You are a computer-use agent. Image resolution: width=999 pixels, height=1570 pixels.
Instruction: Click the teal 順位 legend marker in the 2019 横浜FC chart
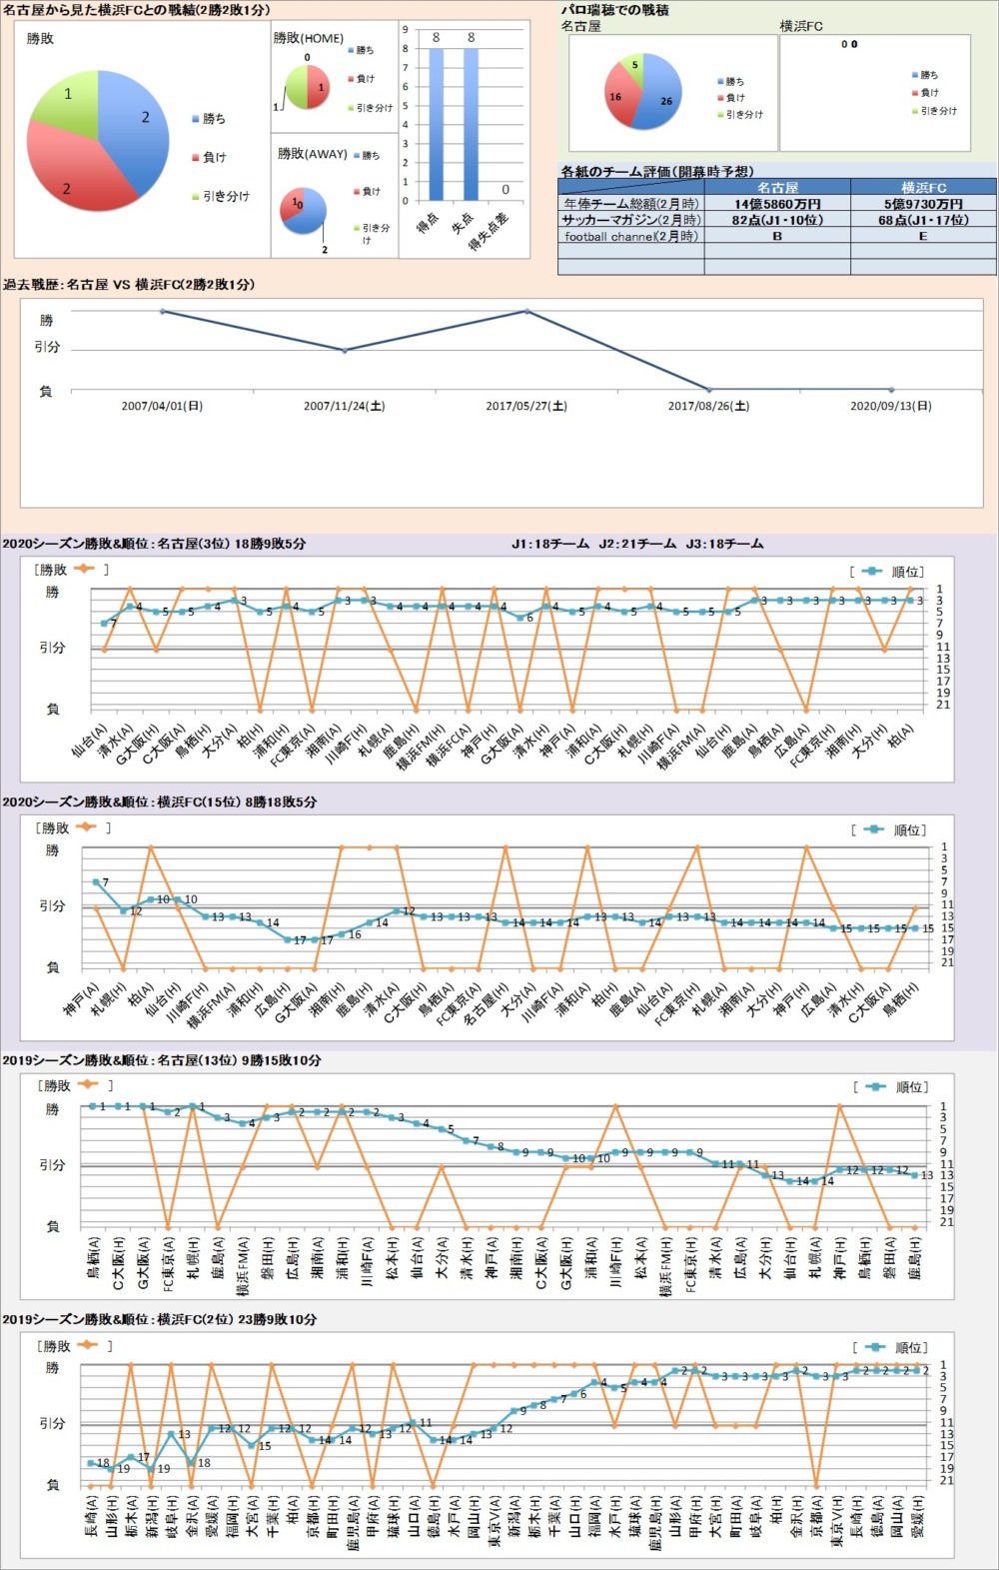(x=876, y=1347)
